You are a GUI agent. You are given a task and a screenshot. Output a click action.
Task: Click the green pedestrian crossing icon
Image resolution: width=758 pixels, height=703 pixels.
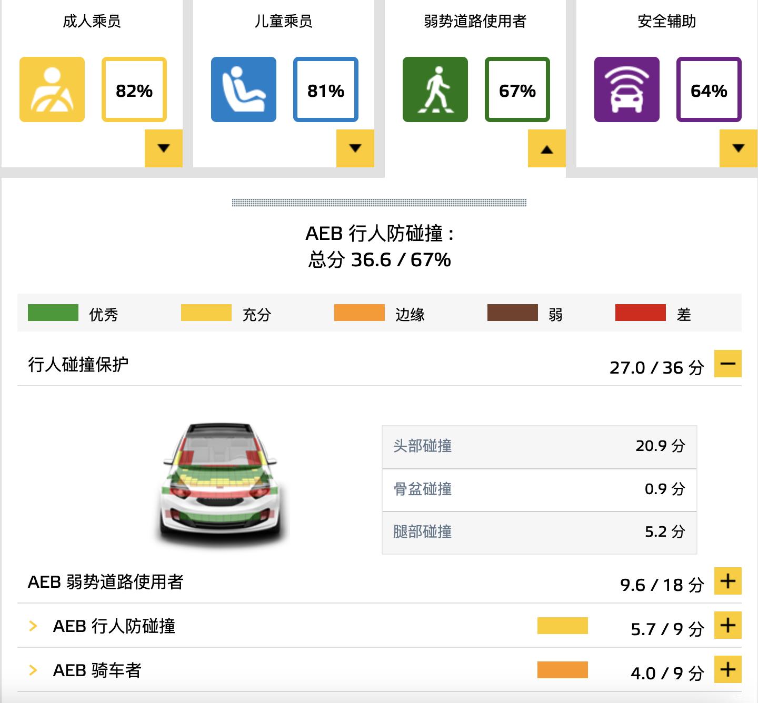tap(435, 89)
